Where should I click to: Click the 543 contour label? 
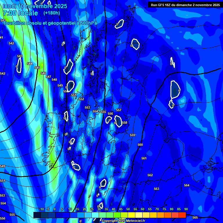[20, 56]
